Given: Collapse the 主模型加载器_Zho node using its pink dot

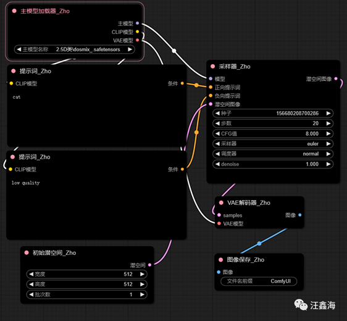Looking at the screenshot, I should 14,11.
